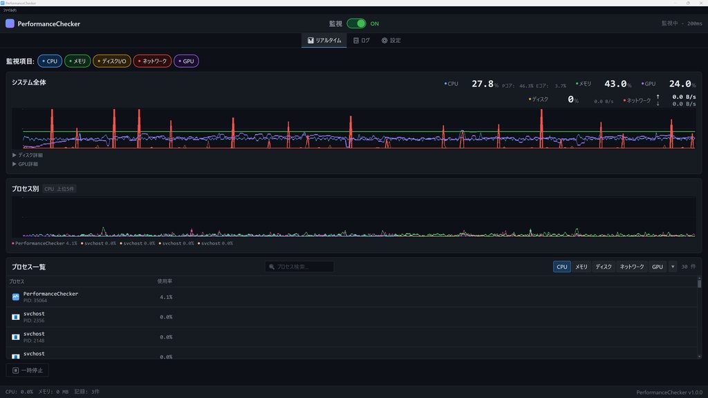Click the ネットワーク download arrow icon

click(658, 104)
